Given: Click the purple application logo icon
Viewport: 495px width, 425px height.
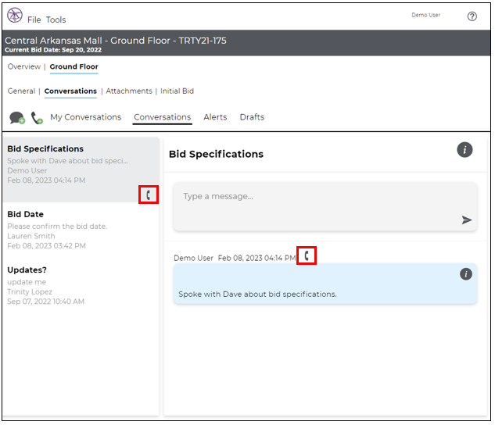Looking at the screenshot, I should click(x=15, y=15).
